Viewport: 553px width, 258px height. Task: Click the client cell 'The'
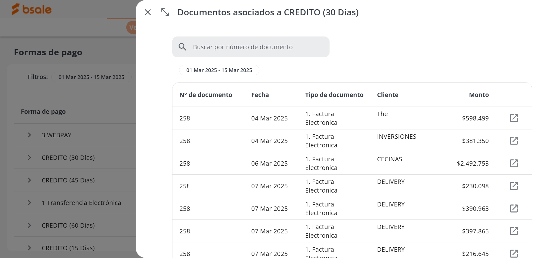tap(382, 114)
